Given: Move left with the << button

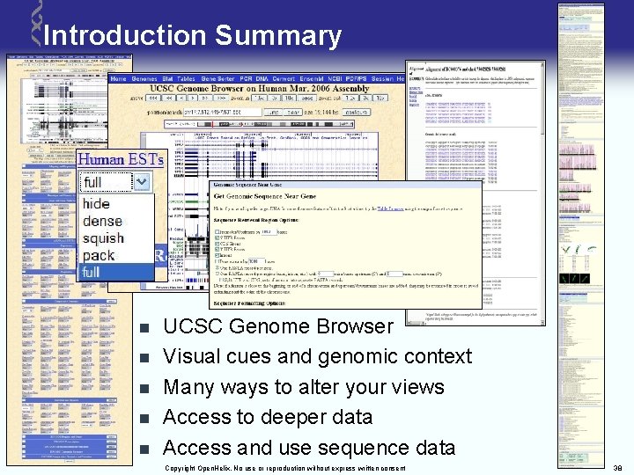Looking at the screenshot, I should click(x=169, y=99).
